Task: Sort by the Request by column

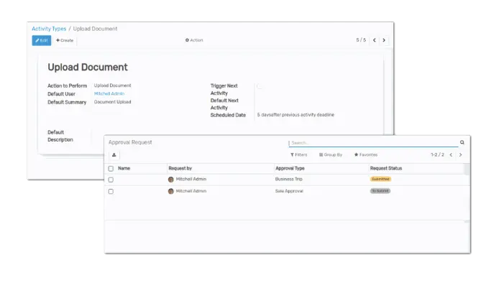Action: point(180,169)
